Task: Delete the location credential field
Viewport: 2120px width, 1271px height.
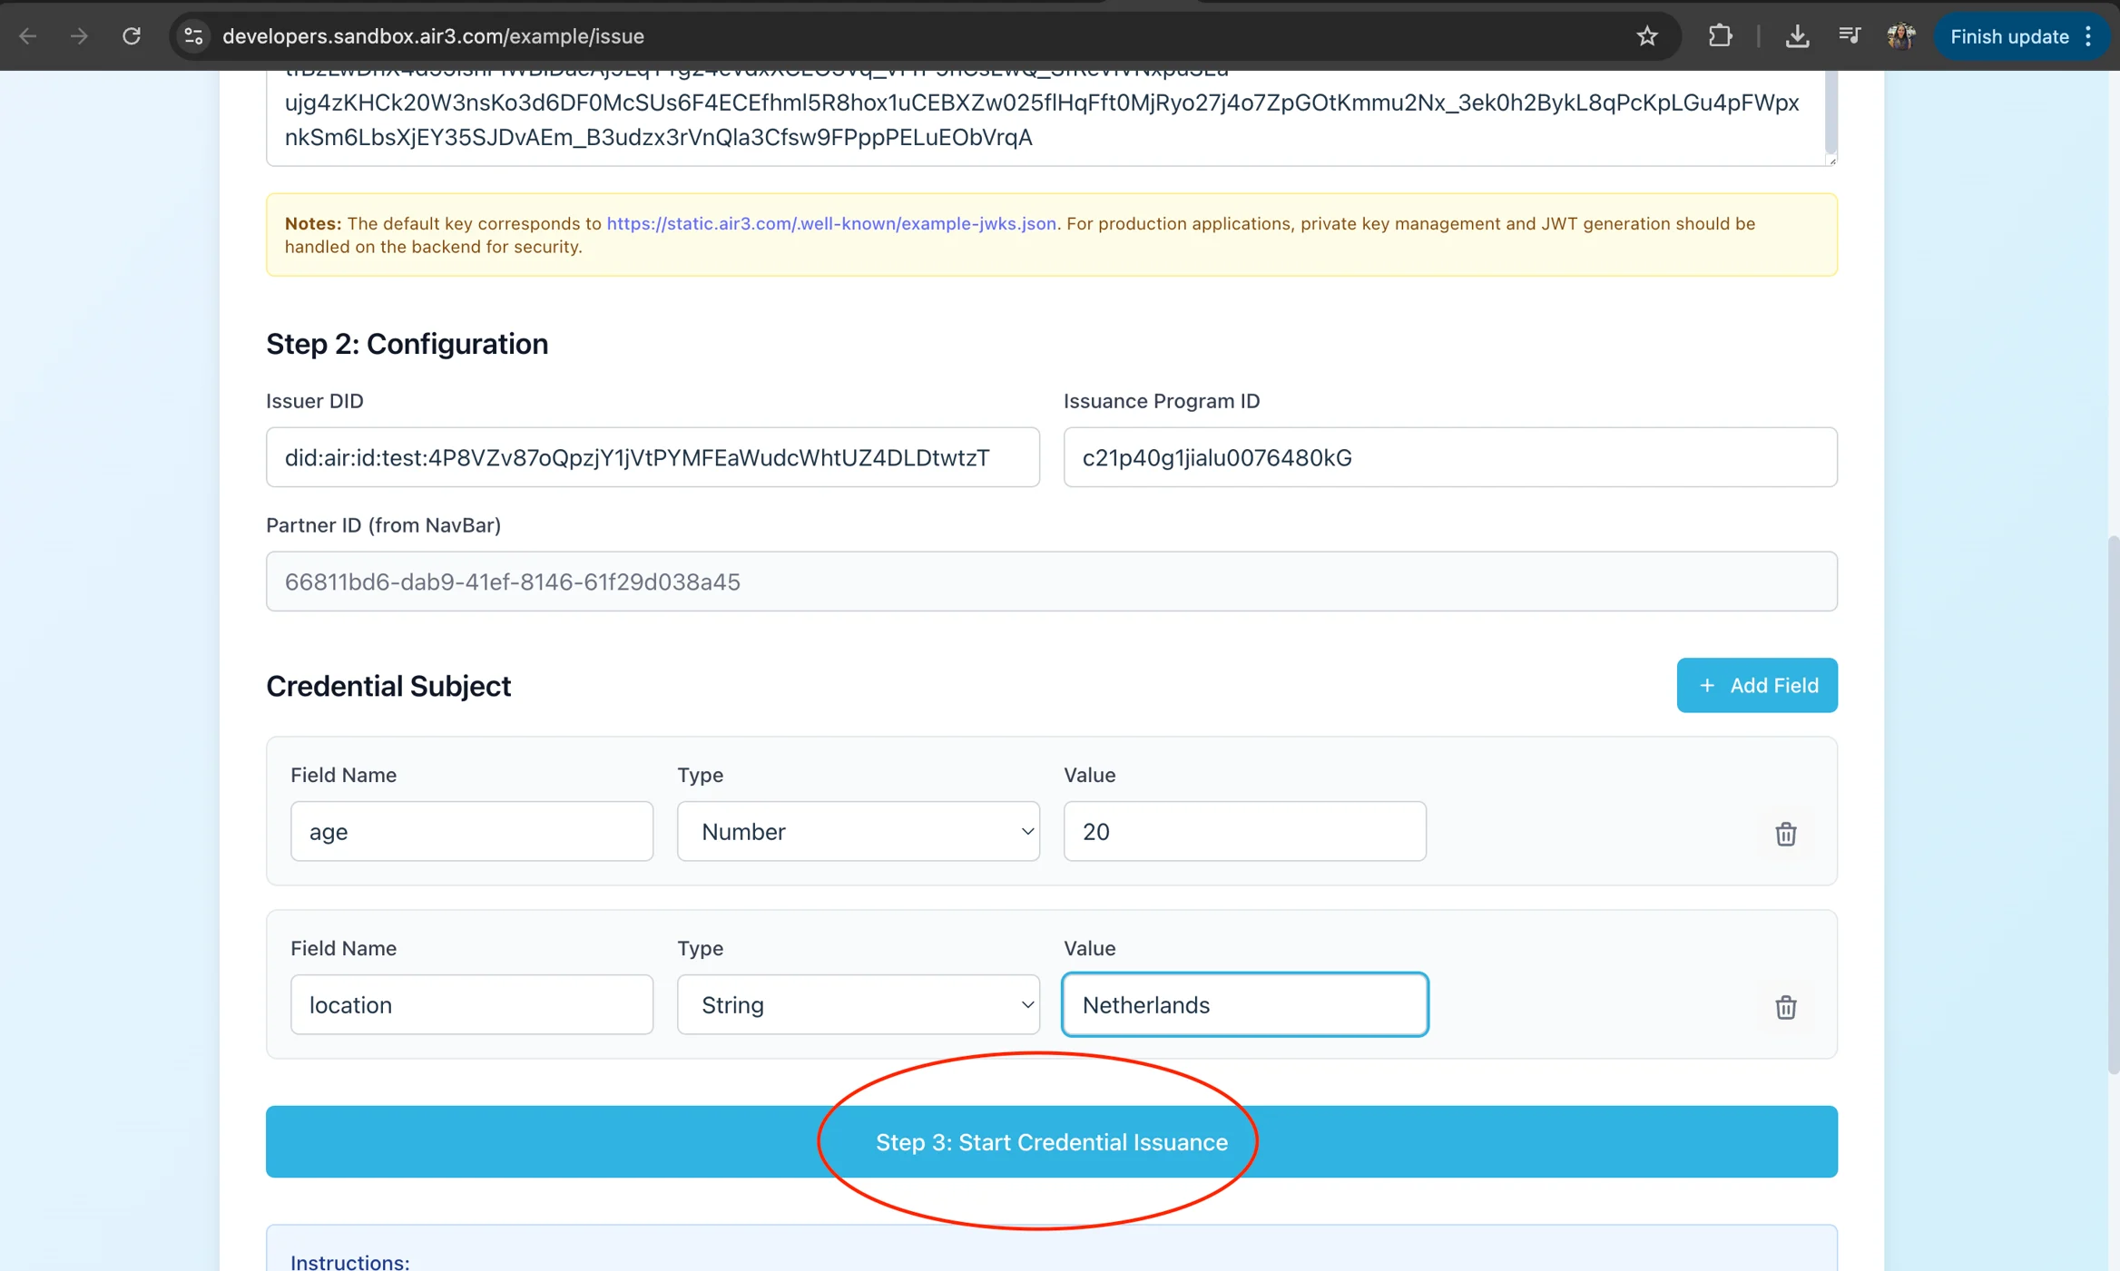Action: tap(1785, 1006)
